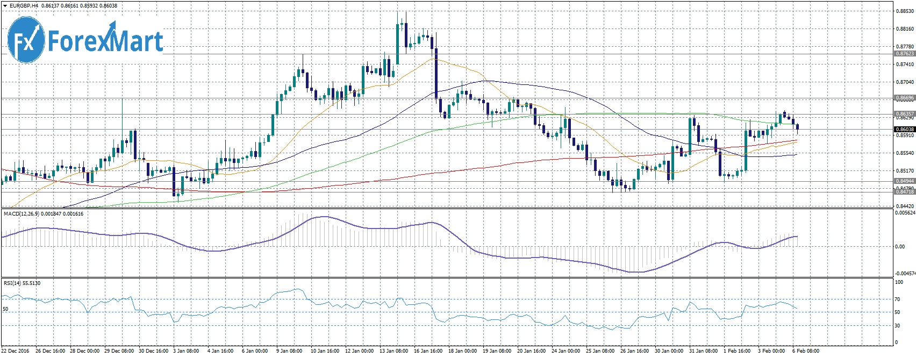
Task: Click the 30 Jan 00:00 date label
Action: pos(670,351)
